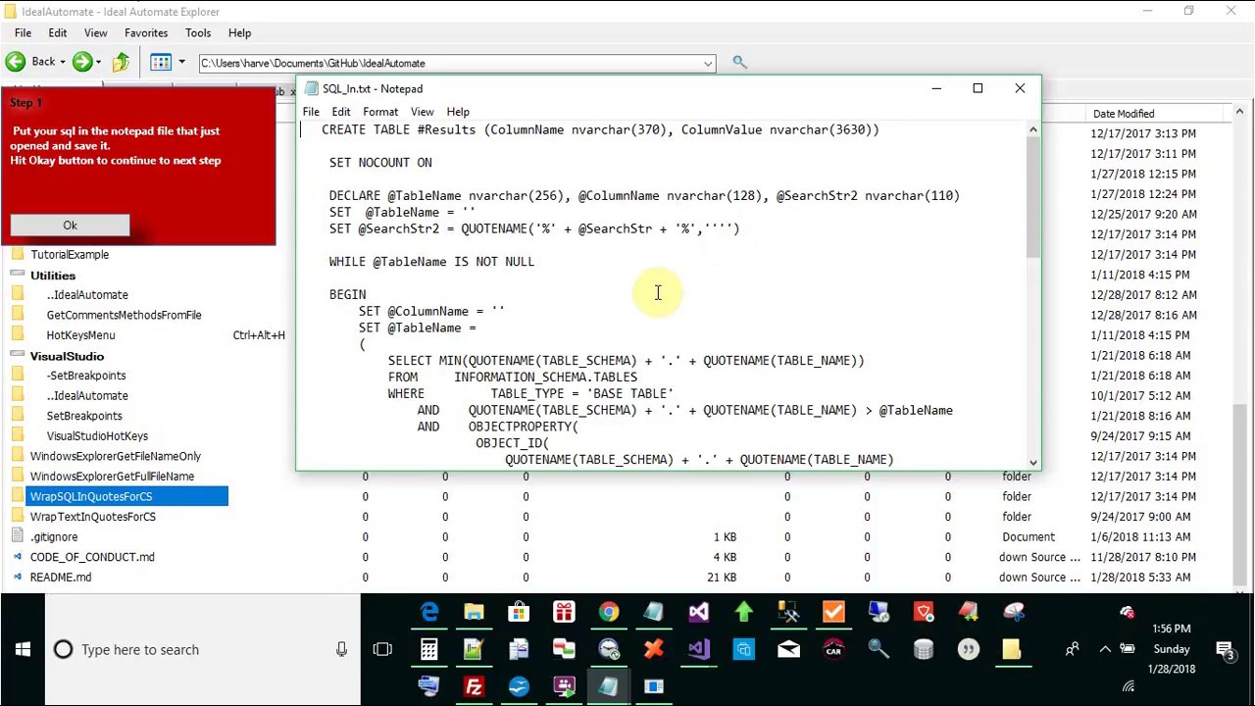Click the Notepad vertical scrollbar thumb
Screen dimensions: 1255x706
tap(1032, 198)
